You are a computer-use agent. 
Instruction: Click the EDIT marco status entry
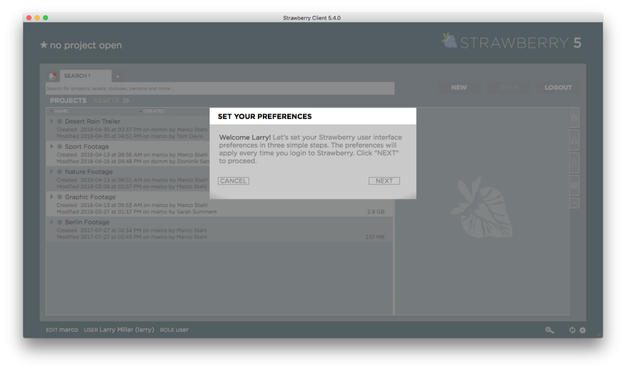(62, 330)
